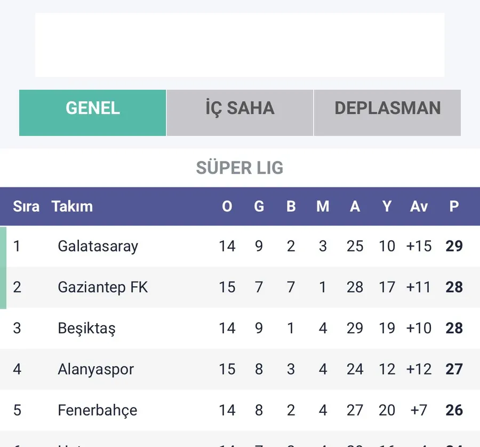Screen dimensions: 480x447
Task: Click the blank banner at the top
Action: pos(239,45)
